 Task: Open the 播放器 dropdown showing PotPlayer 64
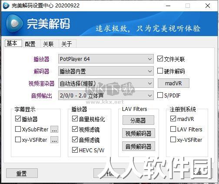point(106,59)
